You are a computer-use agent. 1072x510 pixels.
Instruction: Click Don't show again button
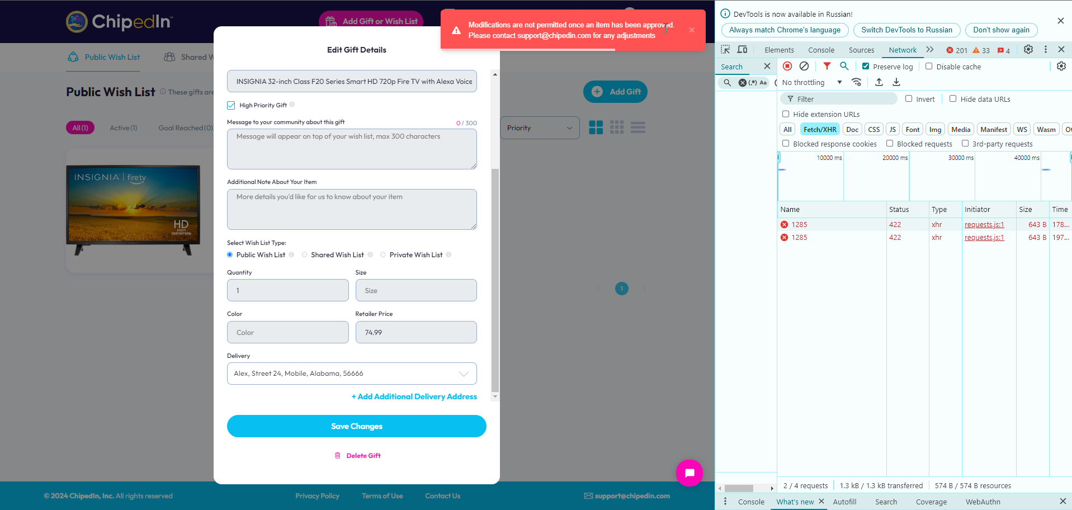(x=1001, y=30)
